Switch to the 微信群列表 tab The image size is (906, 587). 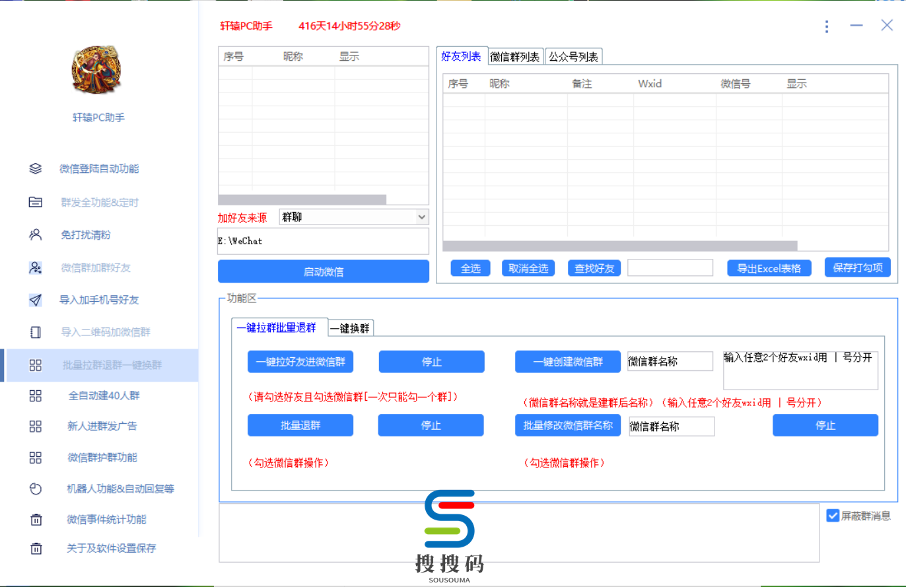(516, 57)
